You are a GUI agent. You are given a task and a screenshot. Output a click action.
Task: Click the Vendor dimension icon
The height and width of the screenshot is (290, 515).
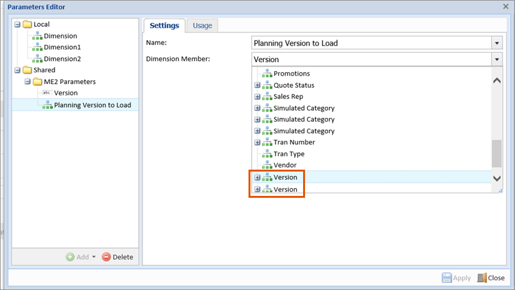click(267, 165)
